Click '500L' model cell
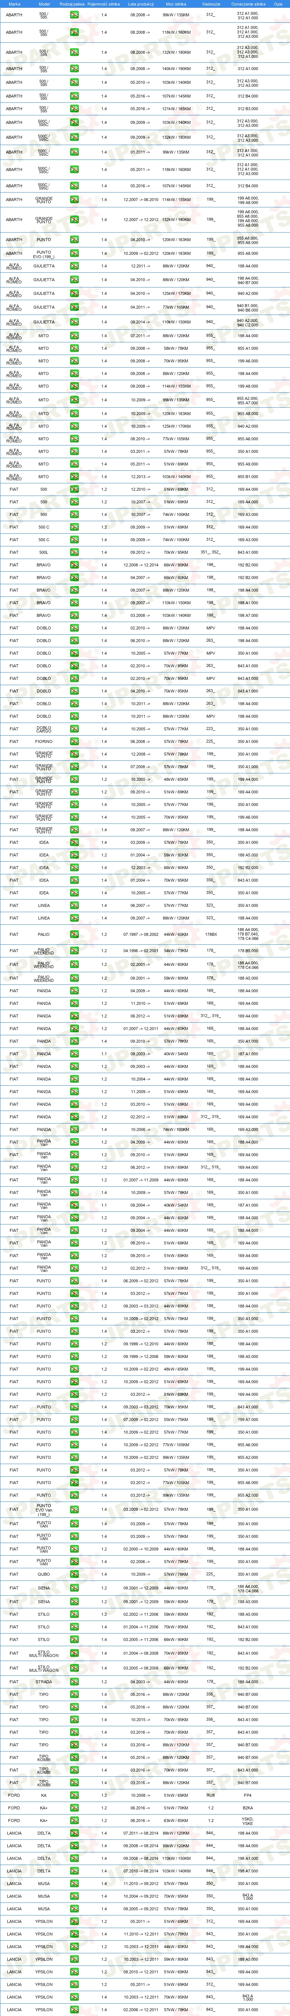This screenshot has width=290, height=2016. 44,553
